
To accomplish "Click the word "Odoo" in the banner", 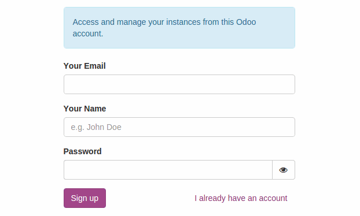I will pyautogui.click(x=246, y=22).
